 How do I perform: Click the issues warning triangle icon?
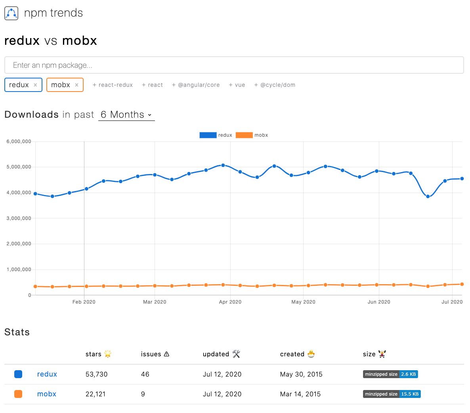click(166, 354)
